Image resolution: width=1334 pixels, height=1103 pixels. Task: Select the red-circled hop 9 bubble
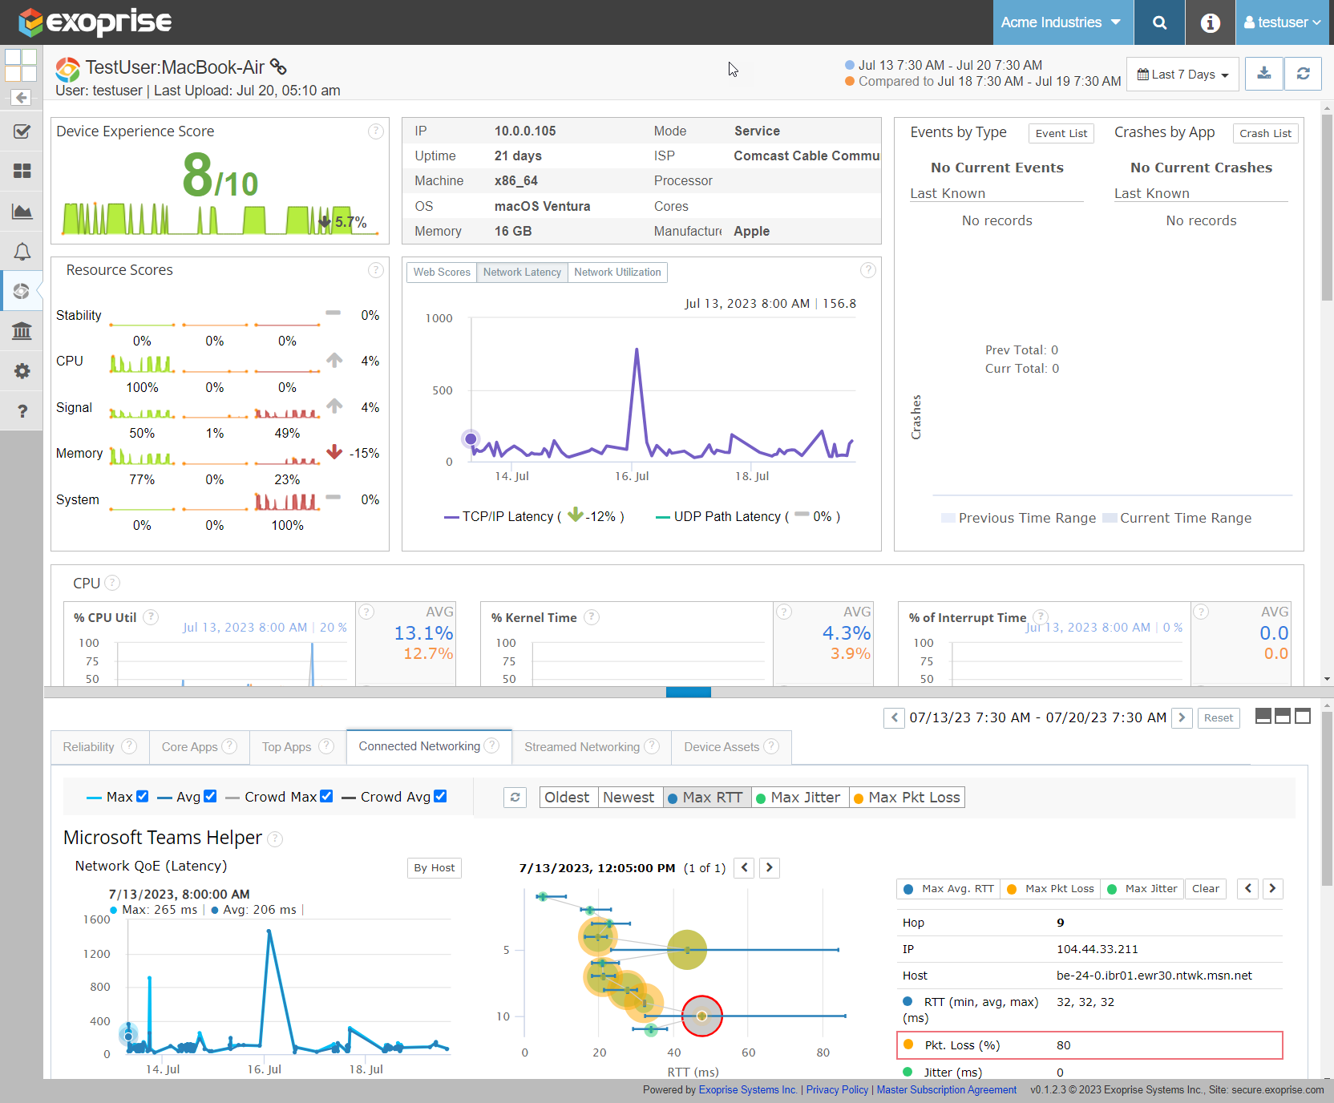click(702, 1016)
